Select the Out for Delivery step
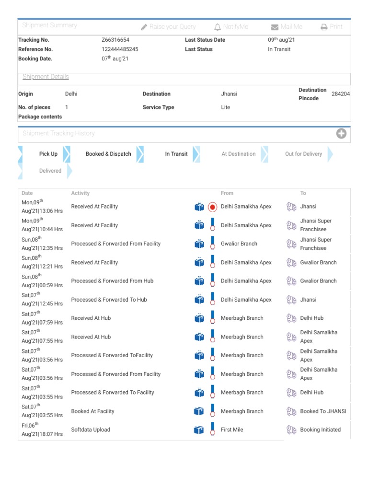This screenshot has width=368, height=491. tap(303, 154)
